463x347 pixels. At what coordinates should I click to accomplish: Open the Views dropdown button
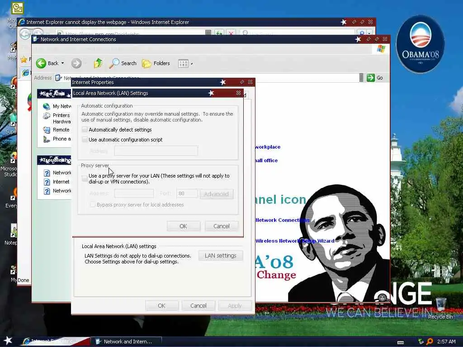(x=185, y=63)
